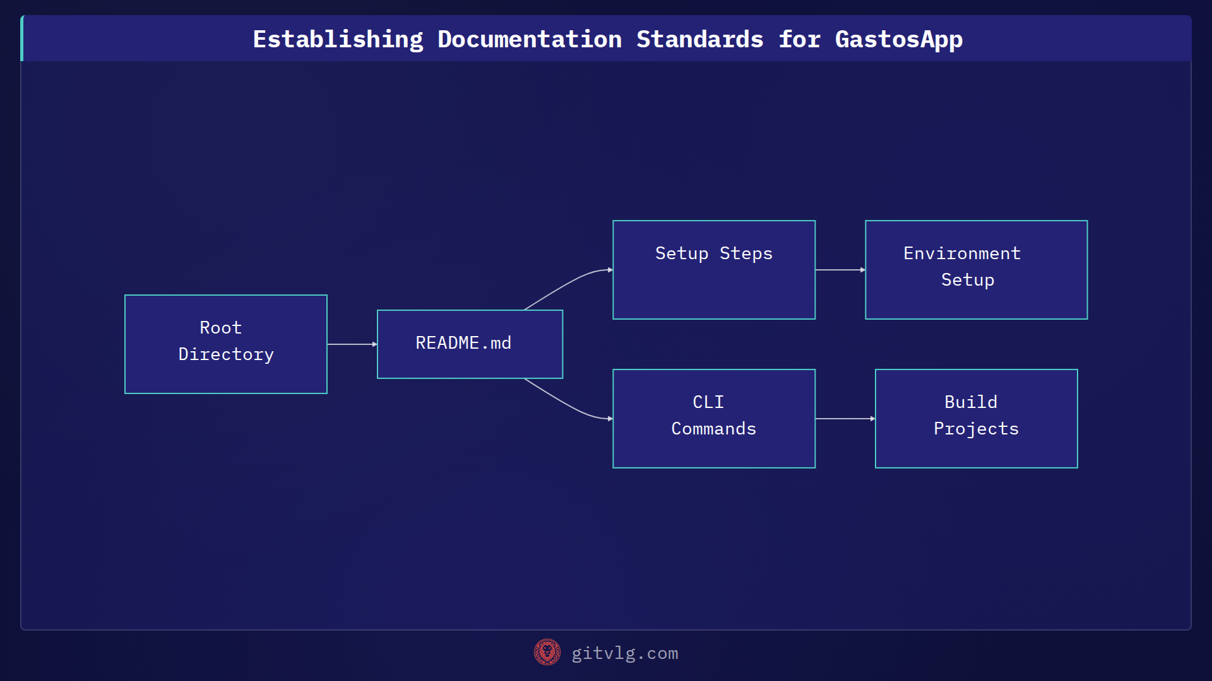Click the title 'Establishing Documentation Standards for GastosApp'
Viewport: 1212px width, 681px height.
(x=607, y=39)
